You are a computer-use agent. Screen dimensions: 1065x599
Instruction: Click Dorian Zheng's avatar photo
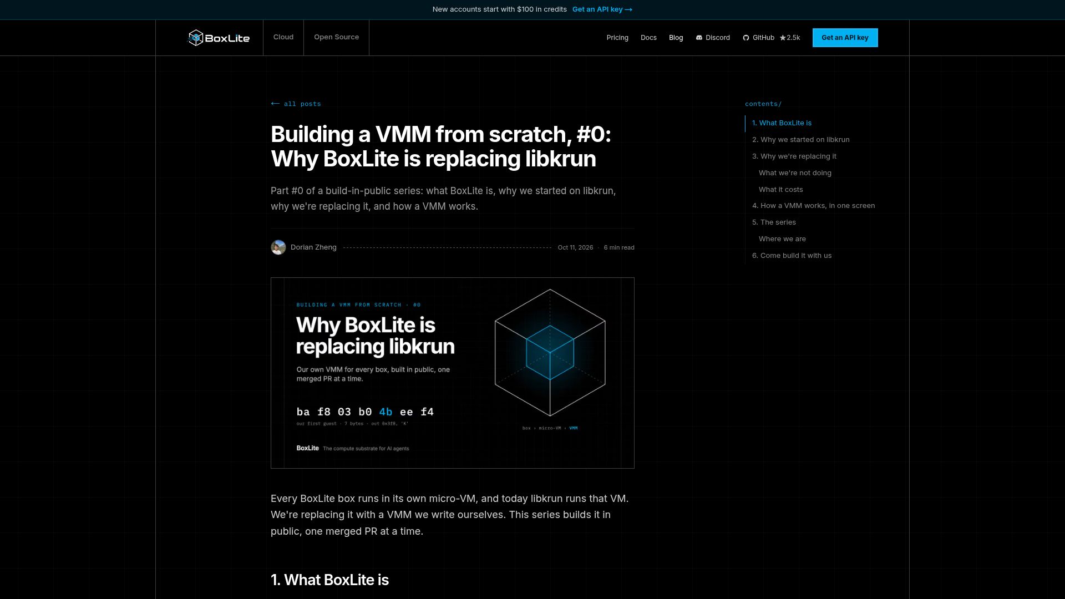tap(278, 247)
